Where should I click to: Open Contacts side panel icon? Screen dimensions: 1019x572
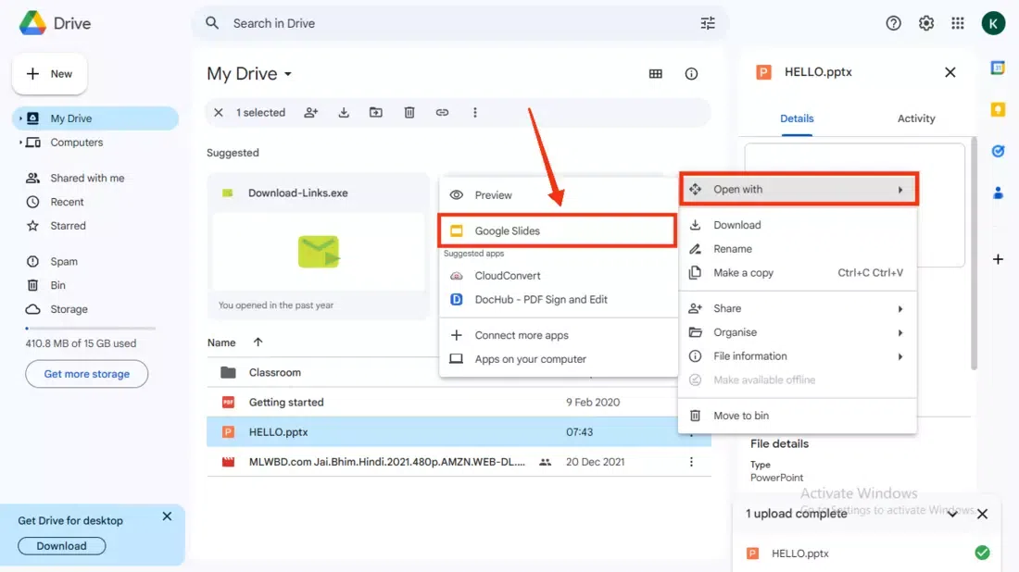tap(998, 193)
